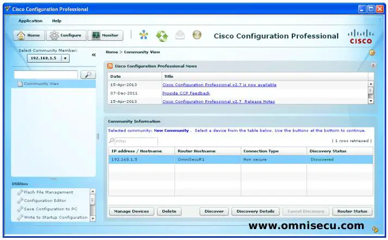
Task: Select the 192.168.1.5 table cell
Action: pos(141,159)
